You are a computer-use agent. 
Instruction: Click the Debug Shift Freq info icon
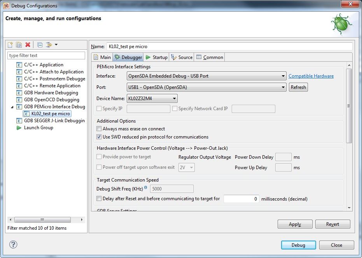[146, 187]
